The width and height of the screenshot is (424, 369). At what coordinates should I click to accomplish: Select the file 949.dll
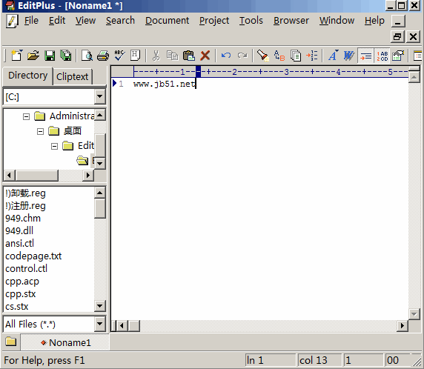(19, 231)
